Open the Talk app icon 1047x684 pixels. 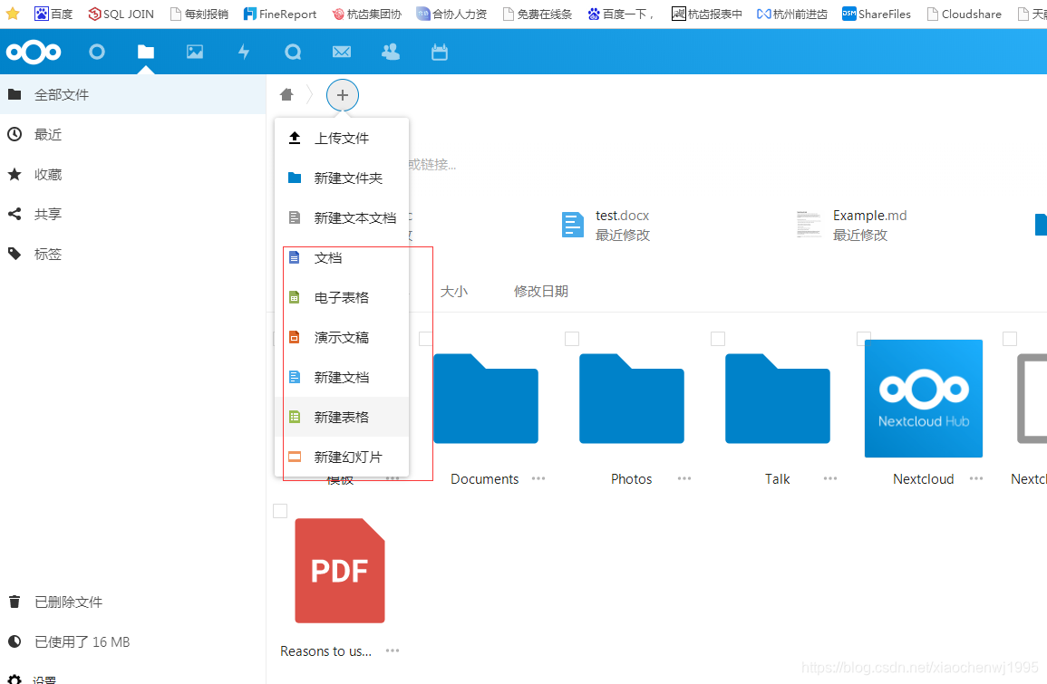pyautogui.click(x=293, y=52)
